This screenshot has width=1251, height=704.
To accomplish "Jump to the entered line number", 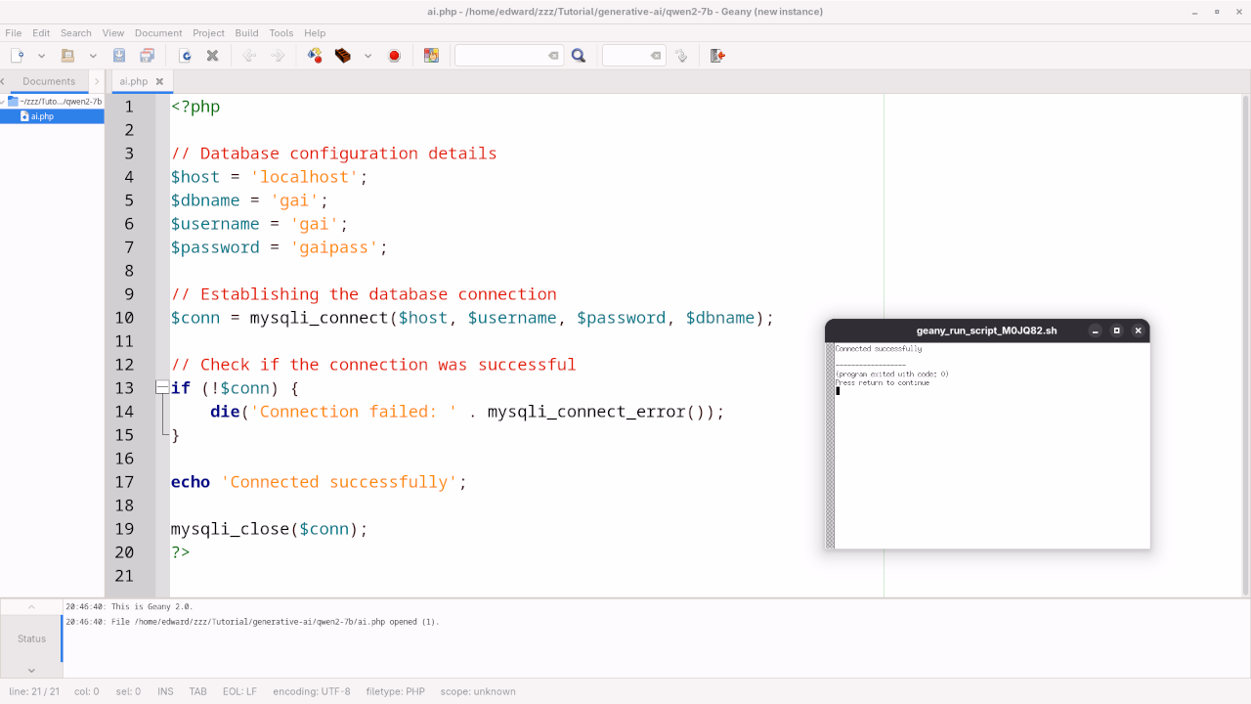I will (x=681, y=56).
